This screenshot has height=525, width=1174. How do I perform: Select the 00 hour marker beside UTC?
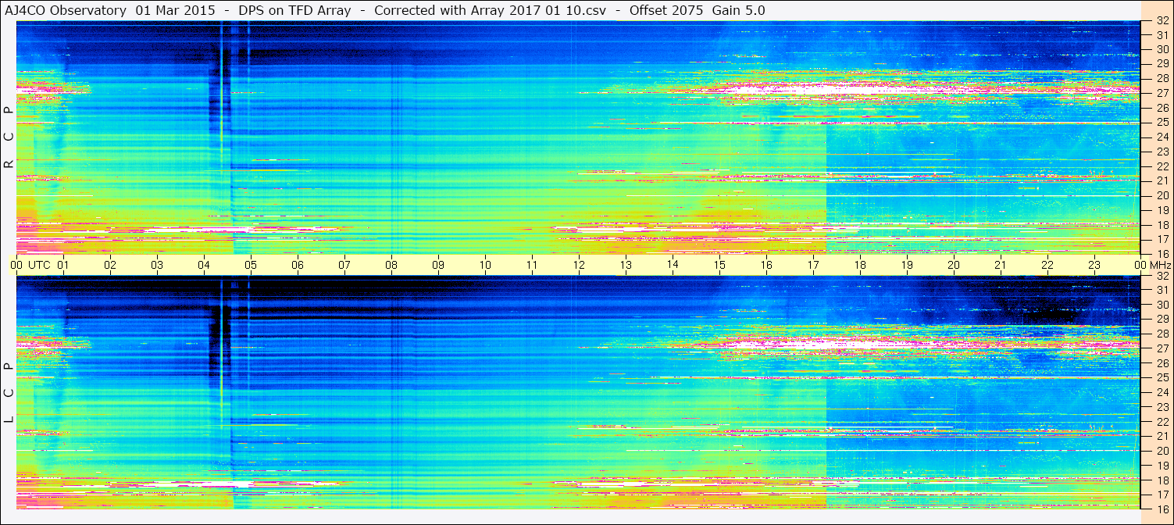coord(16,265)
